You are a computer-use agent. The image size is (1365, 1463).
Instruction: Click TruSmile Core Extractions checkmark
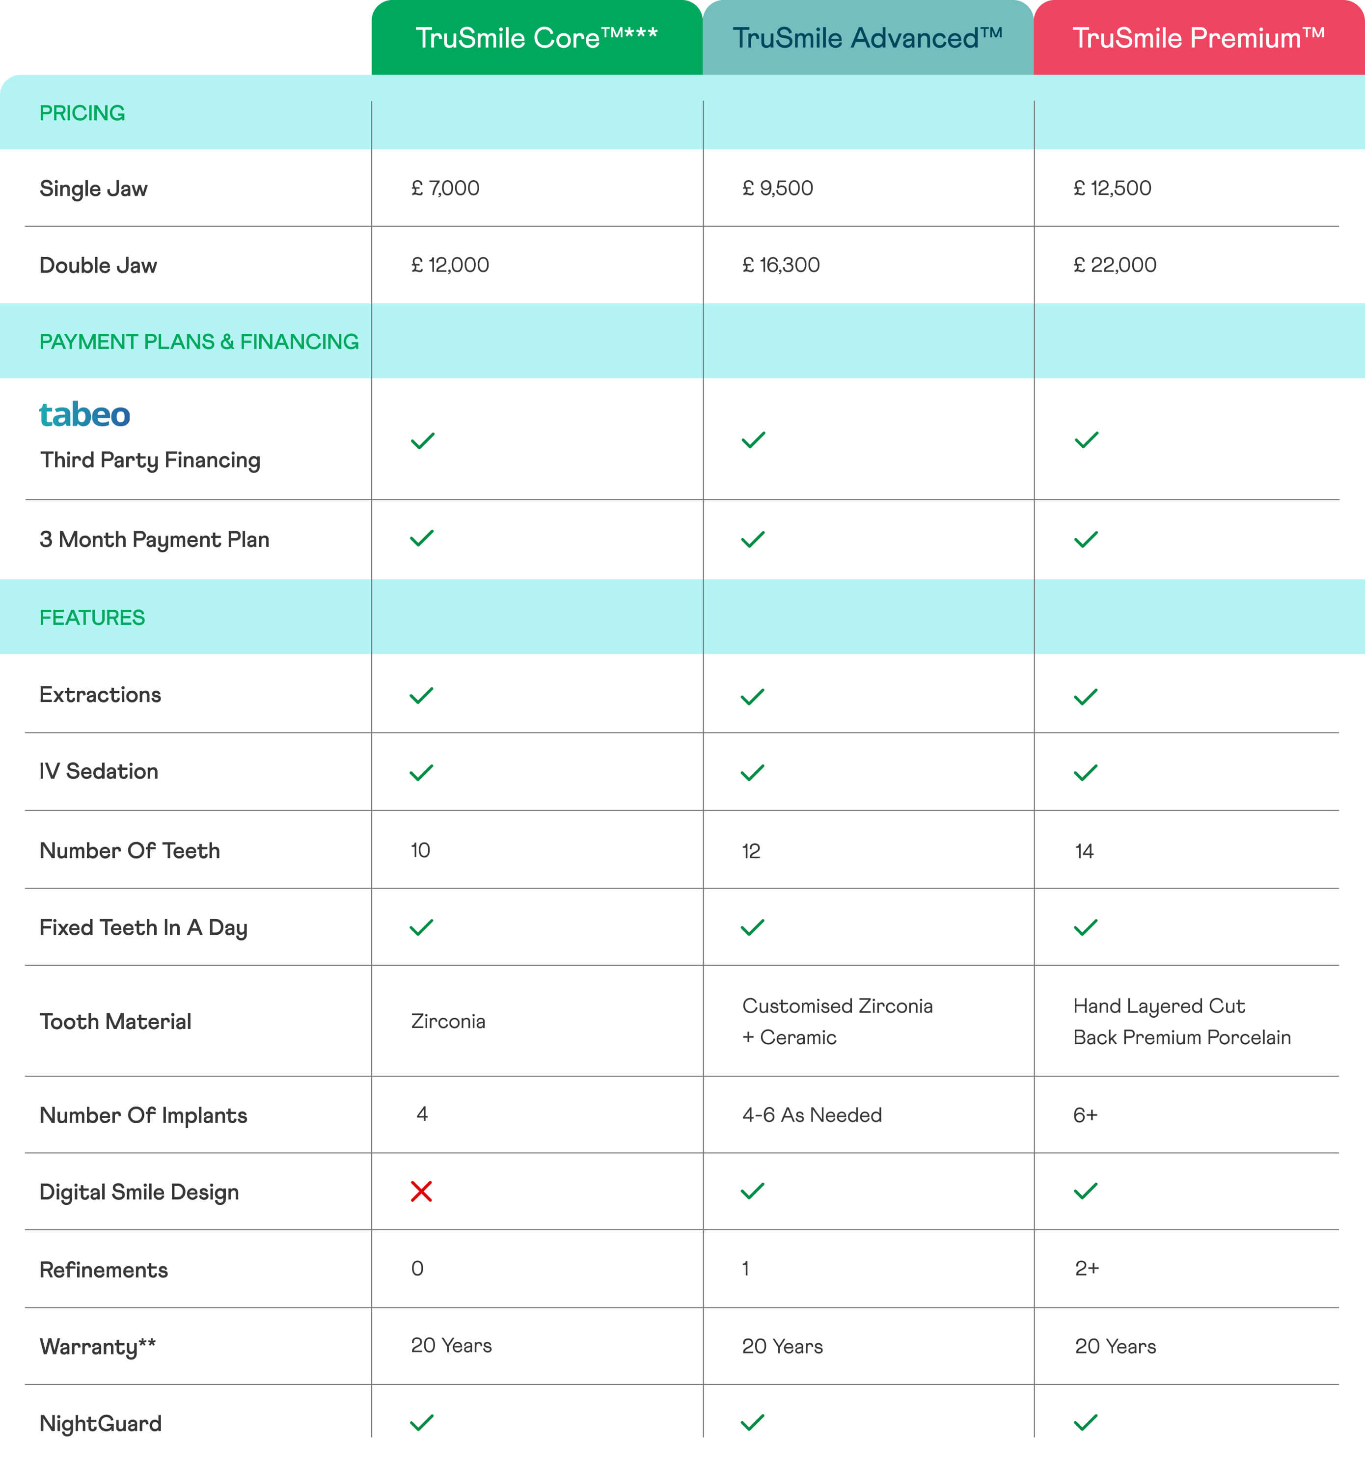pos(421,696)
